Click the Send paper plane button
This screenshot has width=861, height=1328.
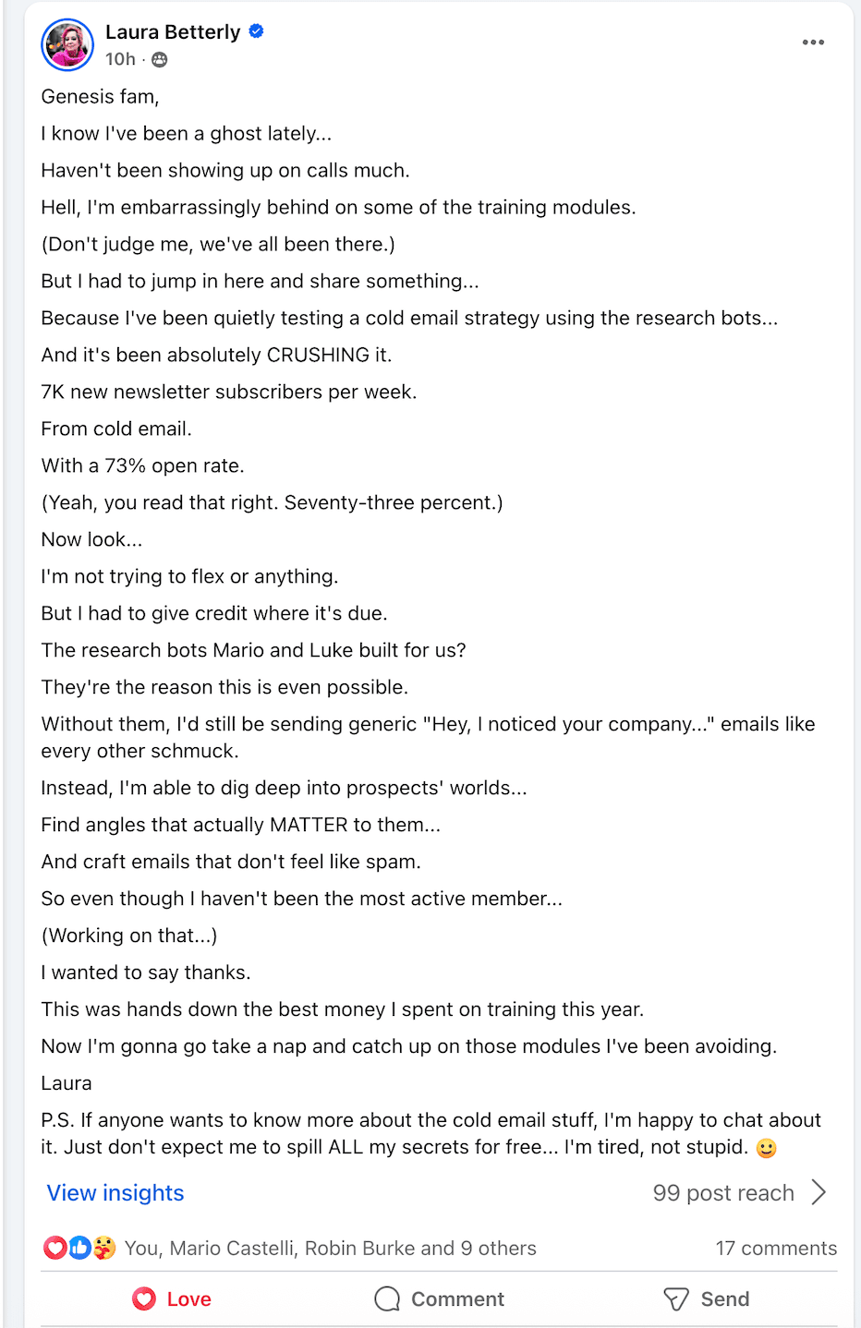pyautogui.click(x=707, y=1299)
